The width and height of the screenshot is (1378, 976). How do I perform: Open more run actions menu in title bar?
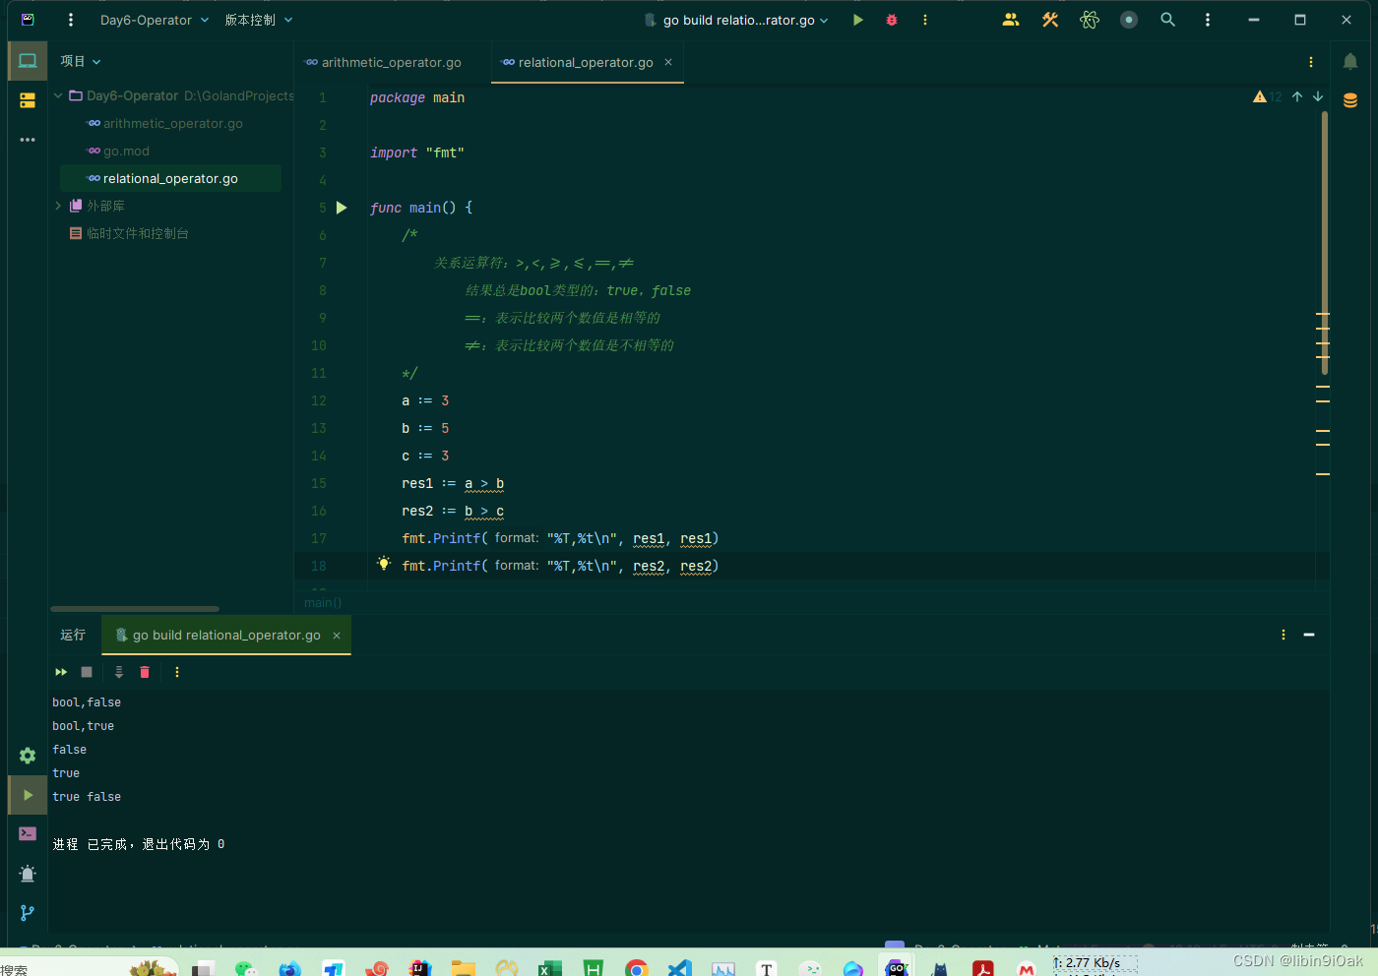click(x=925, y=20)
